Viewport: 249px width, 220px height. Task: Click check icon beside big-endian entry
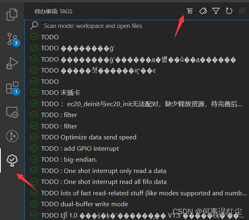tap(34, 159)
